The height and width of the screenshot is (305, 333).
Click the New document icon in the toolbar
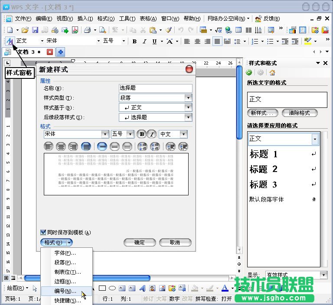(x=10, y=30)
